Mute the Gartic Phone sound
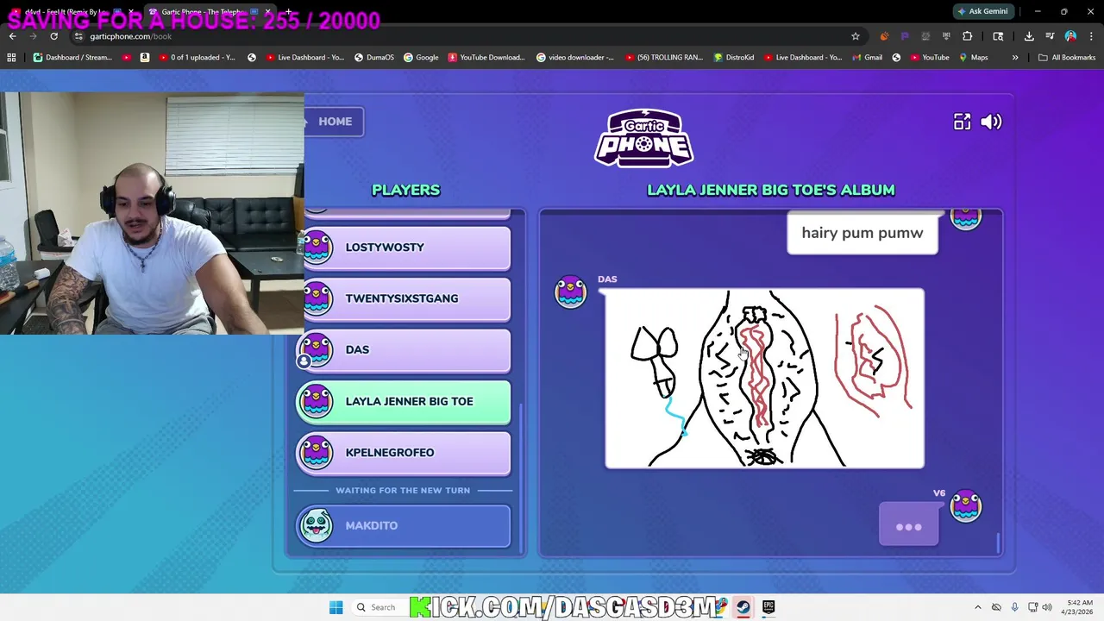Image resolution: width=1104 pixels, height=621 pixels. (991, 122)
